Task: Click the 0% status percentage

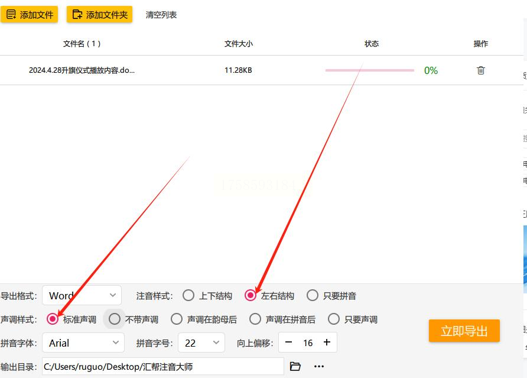Action: coord(431,70)
